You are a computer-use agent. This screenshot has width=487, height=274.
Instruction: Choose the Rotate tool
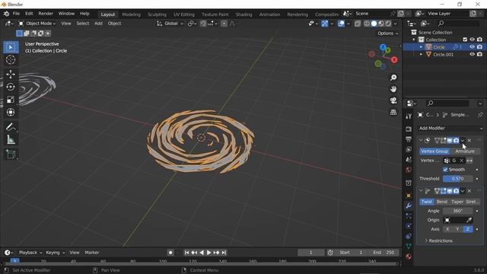[x=11, y=87]
